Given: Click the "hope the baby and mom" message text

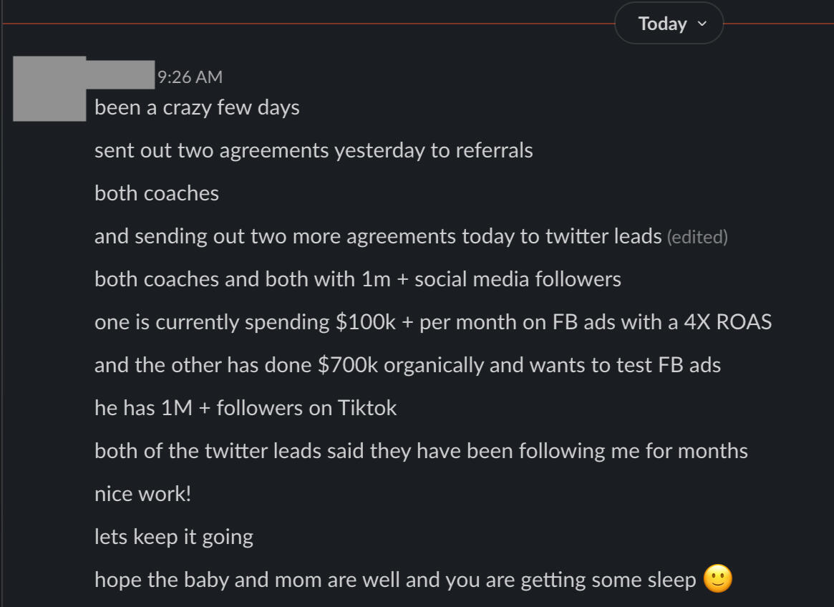Looking at the screenshot, I should click(x=395, y=580).
